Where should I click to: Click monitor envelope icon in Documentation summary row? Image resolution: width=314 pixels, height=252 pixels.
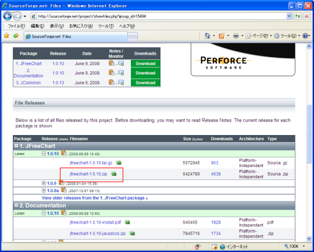[x=121, y=73]
